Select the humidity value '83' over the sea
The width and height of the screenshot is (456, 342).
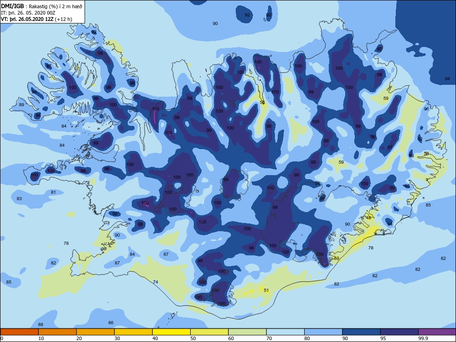coord(19,199)
